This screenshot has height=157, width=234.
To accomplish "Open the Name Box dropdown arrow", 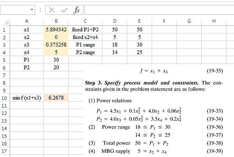I will [32, 10].
